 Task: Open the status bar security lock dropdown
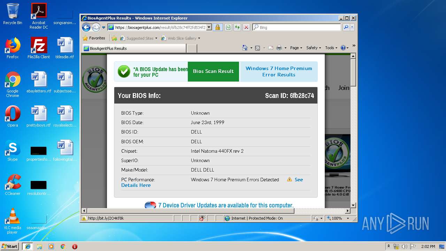pos(317,218)
